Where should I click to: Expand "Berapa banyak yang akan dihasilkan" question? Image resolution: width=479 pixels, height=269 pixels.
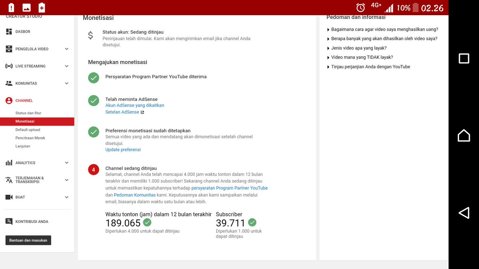click(x=382, y=39)
